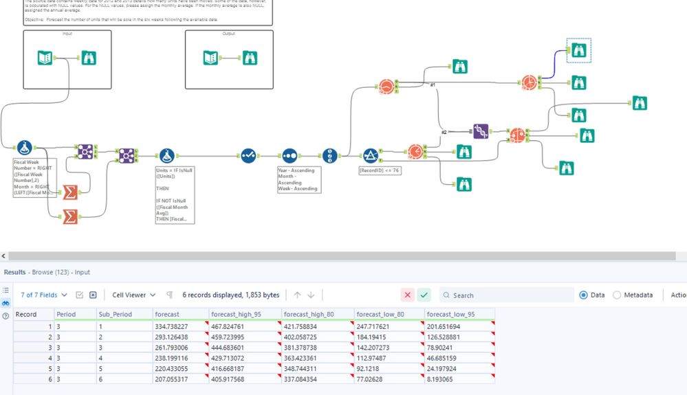Image resolution: width=687 pixels, height=395 pixels.
Task: Select the Input Data tool in Input container
Action: [x=45, y=58]
